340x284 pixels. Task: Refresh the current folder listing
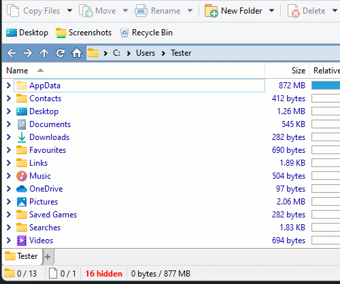(x=61, y=53)
